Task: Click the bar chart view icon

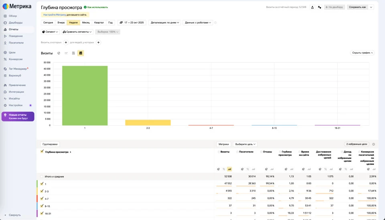Action: click(x=81, y=53)
